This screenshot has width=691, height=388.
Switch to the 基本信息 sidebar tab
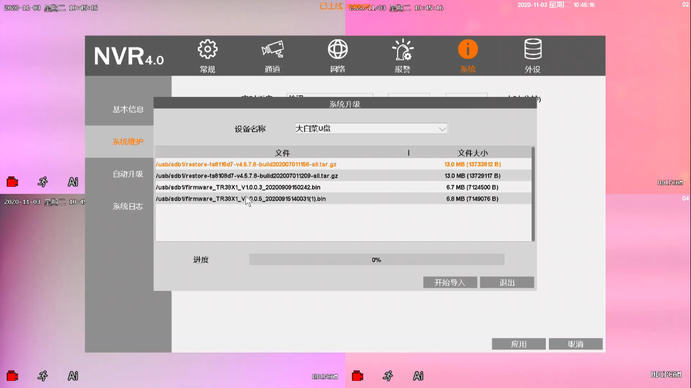(x=128, y=109)
